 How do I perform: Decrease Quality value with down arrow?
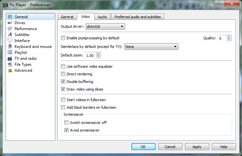tap(229, 39)
